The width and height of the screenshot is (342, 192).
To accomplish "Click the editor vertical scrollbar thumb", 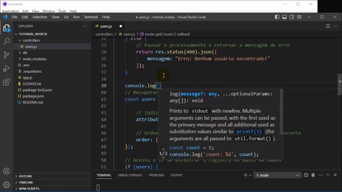I will coord(340,84).
